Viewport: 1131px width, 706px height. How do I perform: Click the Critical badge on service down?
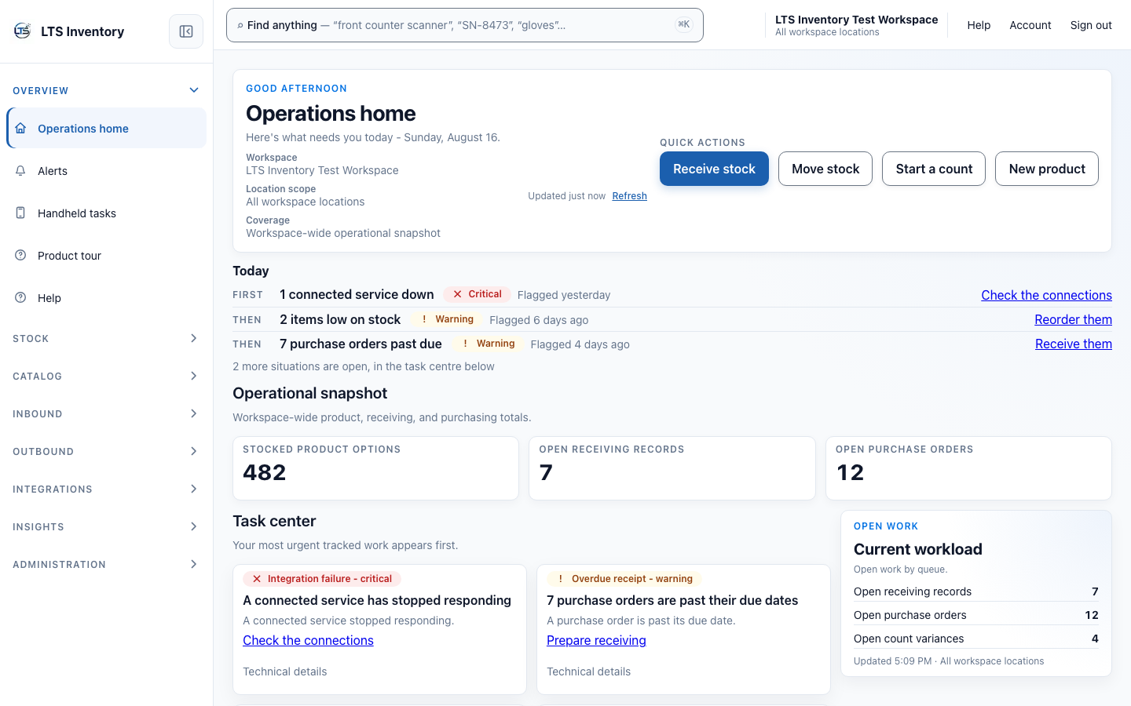coord(478,294)
